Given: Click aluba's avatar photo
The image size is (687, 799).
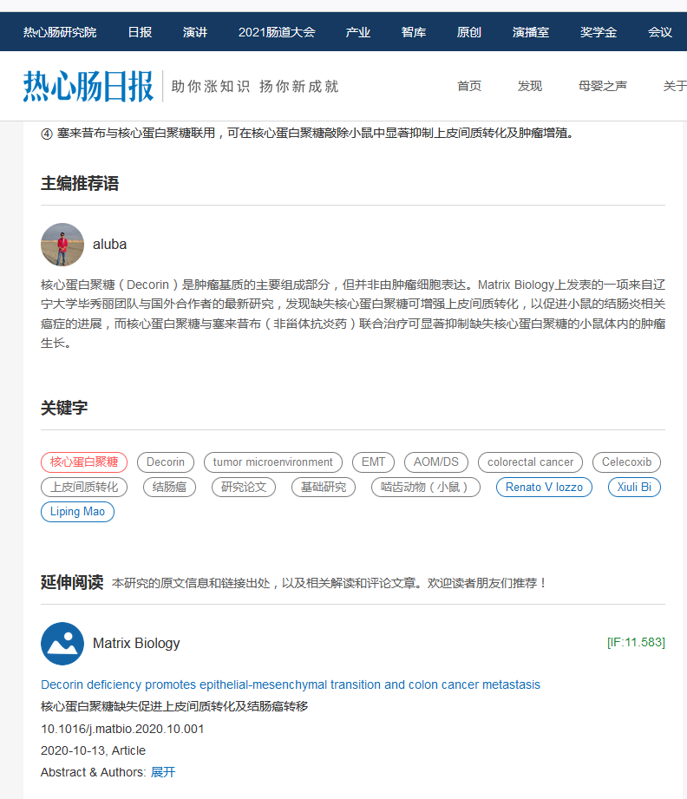Looking at the screenshot, I should click(62, 245).
